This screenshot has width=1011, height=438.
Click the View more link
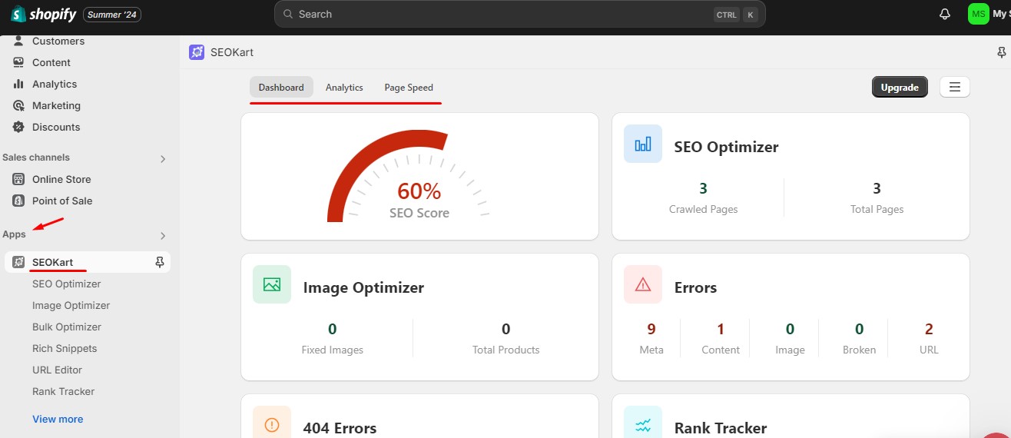tap(58, 419)
